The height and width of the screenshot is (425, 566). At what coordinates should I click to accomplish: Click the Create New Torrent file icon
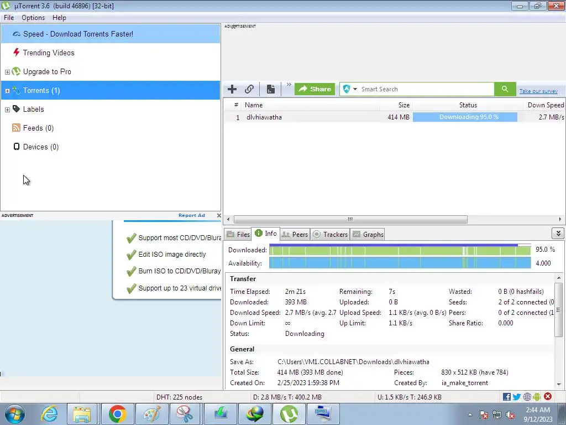click(x=271, y=89)
